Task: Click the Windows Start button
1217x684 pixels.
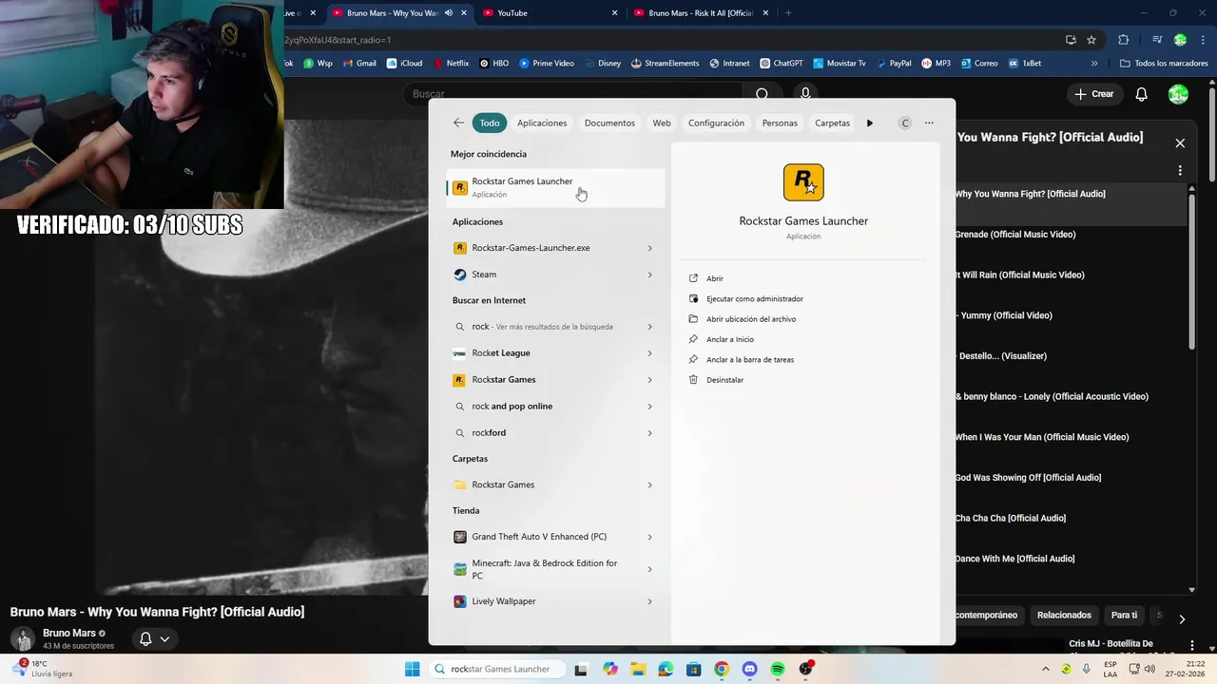Action: 412,669
